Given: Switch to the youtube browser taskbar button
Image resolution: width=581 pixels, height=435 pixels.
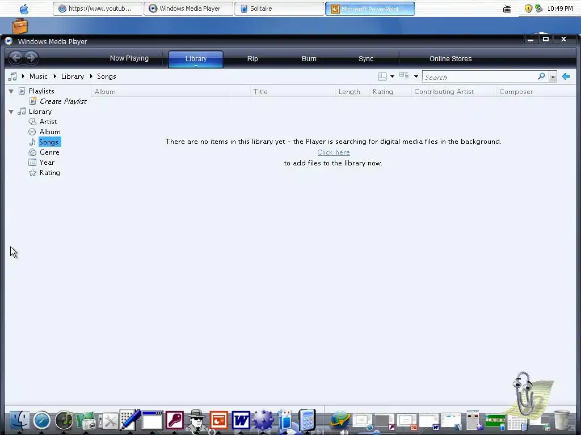Looking at the screenshot, I should [98, 8].
